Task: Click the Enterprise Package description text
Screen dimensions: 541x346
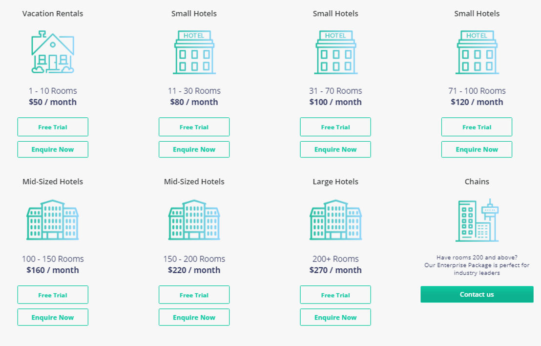Action: point(477,265)
